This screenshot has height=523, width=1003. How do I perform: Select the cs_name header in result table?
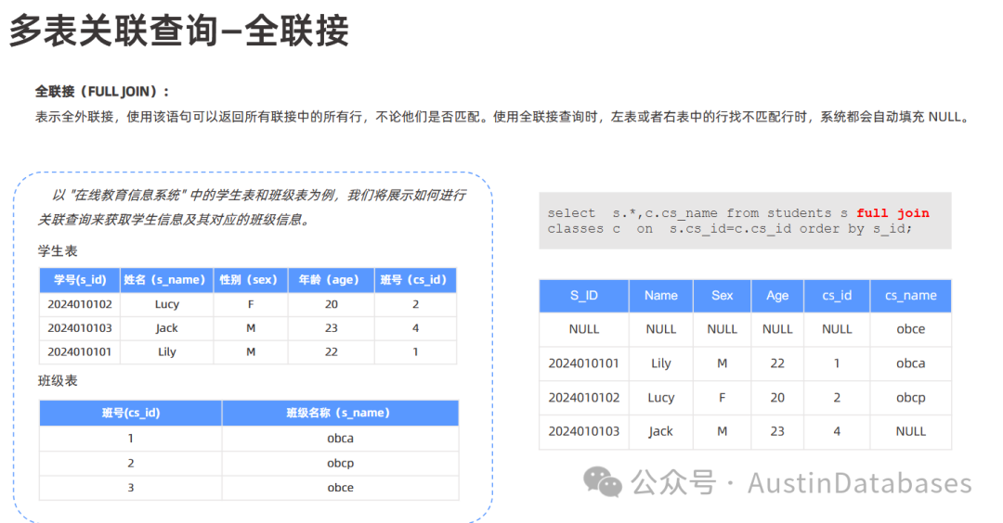coord(910,295)
